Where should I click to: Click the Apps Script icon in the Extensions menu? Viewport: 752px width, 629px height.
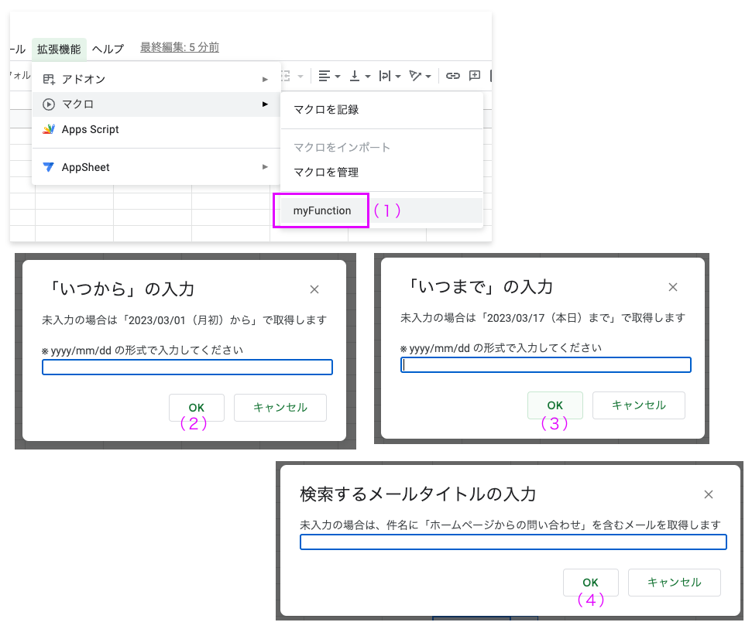coord(48,129)
